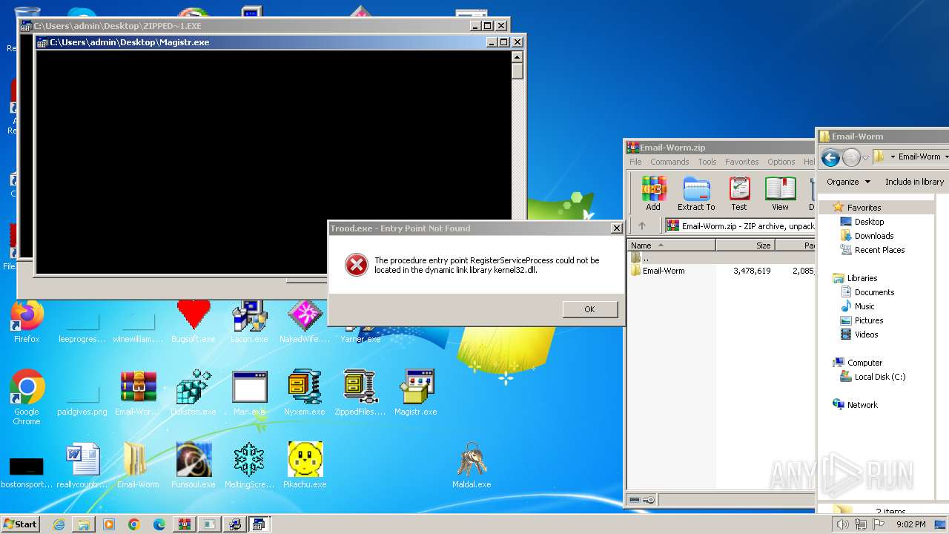Select Lacon.exe desktop icon

[249, 323]
